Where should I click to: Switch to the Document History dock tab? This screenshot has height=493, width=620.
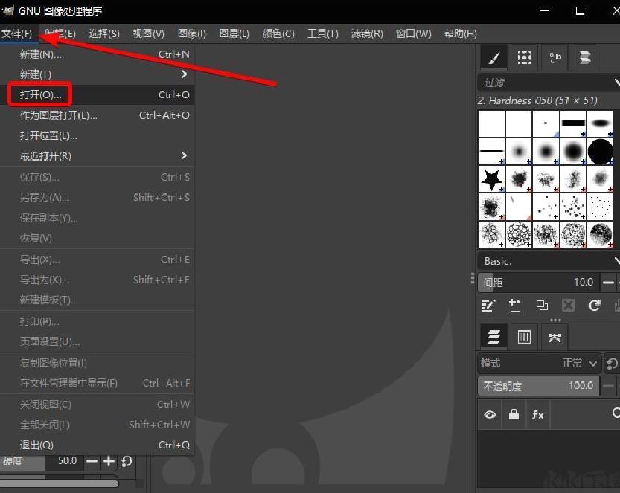tap(585, 58)
